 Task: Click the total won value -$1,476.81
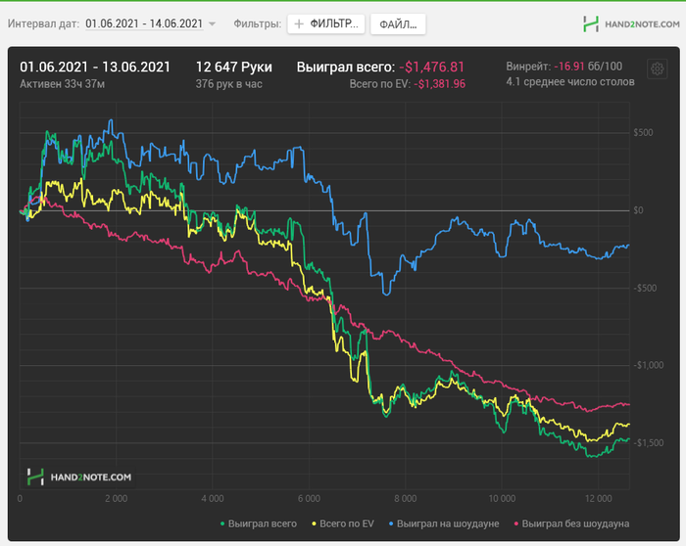[x=432, y=67]
